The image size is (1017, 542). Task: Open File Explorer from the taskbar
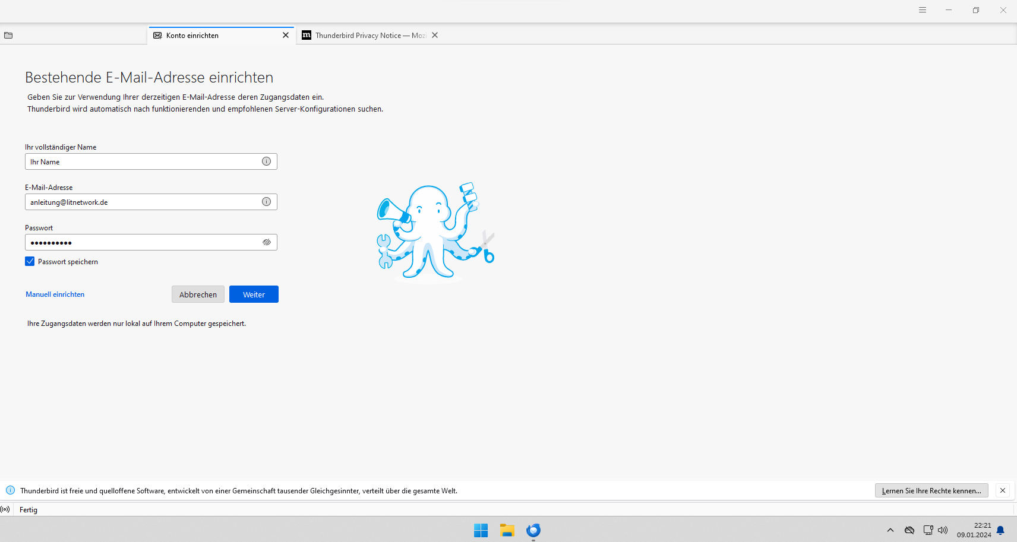pos(507,530)
